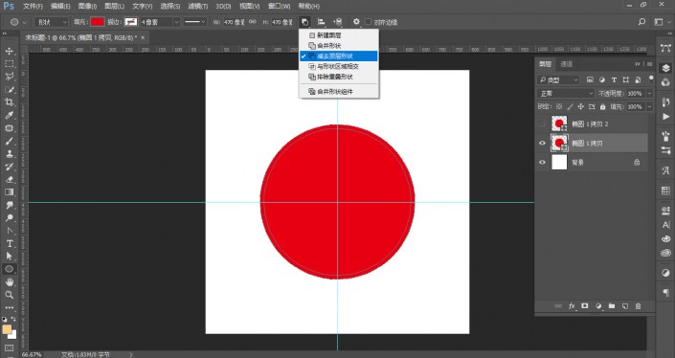Open the gear settings in options bar

[x=356, y=21]
